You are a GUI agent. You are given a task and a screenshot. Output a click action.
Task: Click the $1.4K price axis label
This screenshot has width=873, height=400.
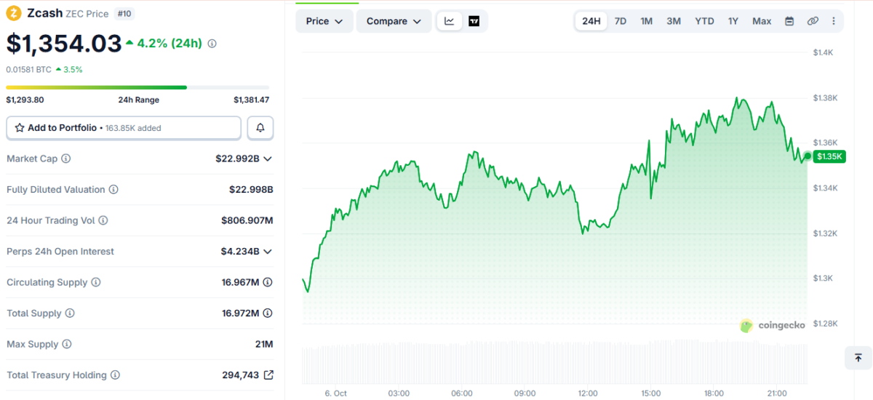coord(823,52)
